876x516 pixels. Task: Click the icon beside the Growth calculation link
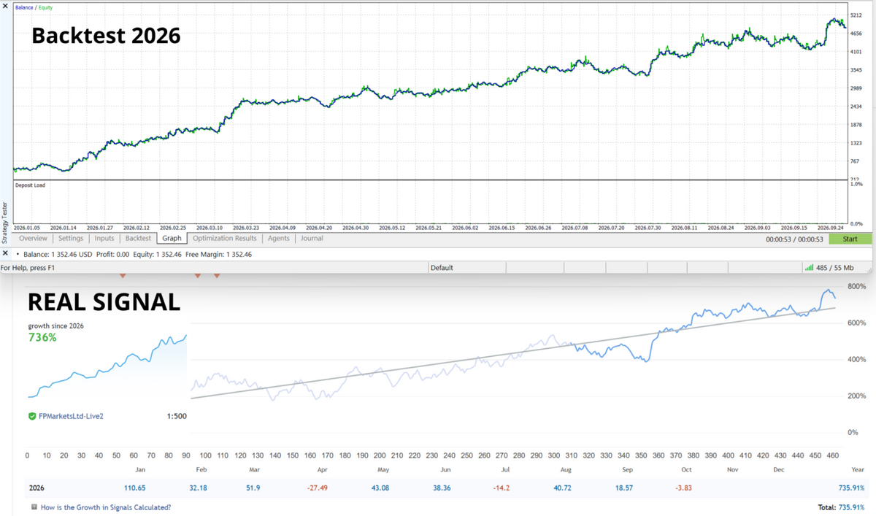pos(34,507)
